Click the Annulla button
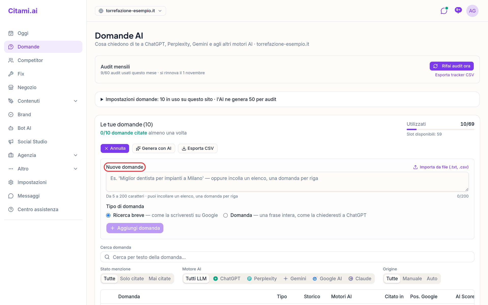Screen dimensions: 488x305 pyautogui.click(x=115, y=148)
